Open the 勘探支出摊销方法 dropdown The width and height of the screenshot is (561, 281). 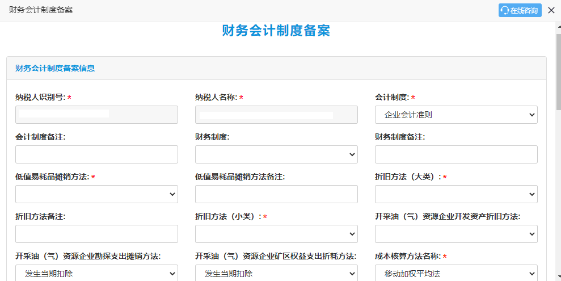click(96, 272)
